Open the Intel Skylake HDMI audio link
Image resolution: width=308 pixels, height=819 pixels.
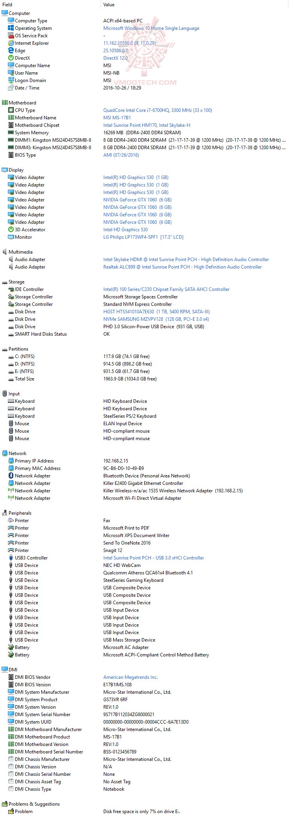186,260
